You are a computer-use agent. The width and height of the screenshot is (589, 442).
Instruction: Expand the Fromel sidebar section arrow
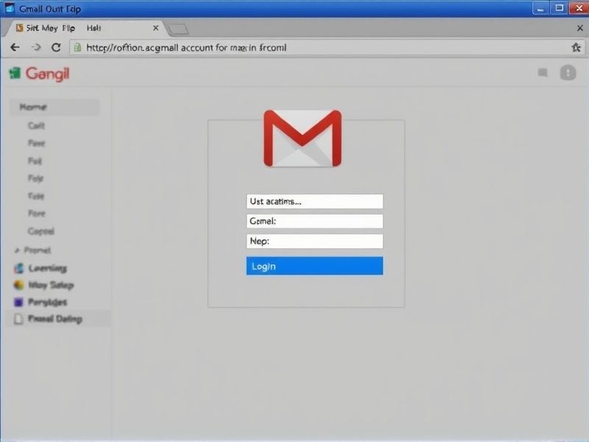point(17,250)
